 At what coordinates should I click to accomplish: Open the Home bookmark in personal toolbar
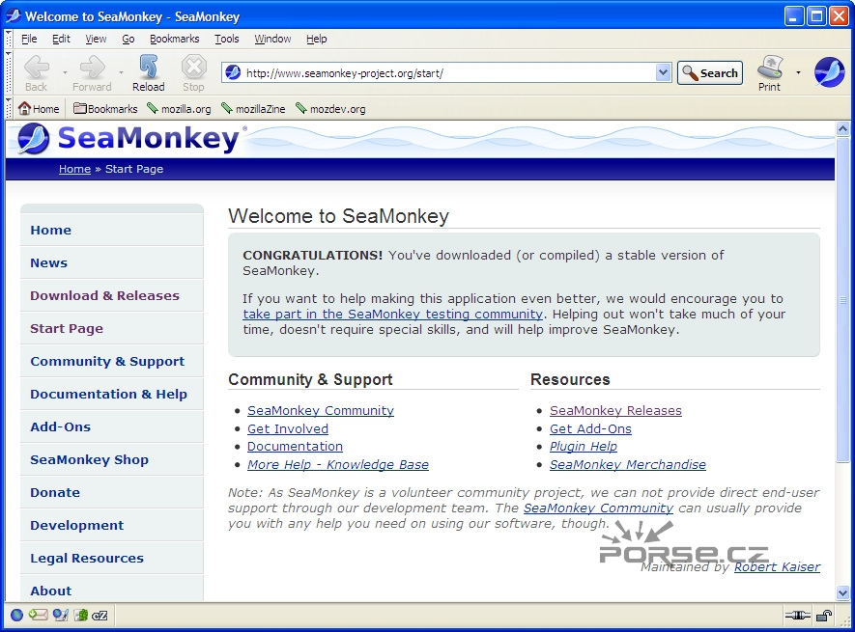(x=39, y=109)
